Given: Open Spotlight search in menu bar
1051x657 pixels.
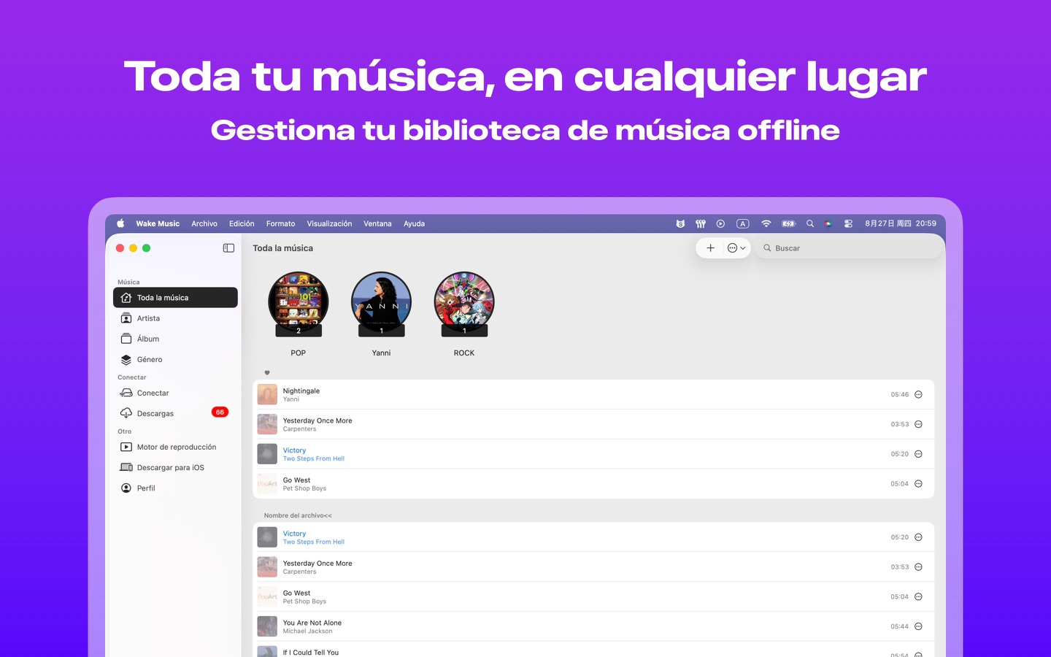Looking at the screenshot, I should 809,223.
